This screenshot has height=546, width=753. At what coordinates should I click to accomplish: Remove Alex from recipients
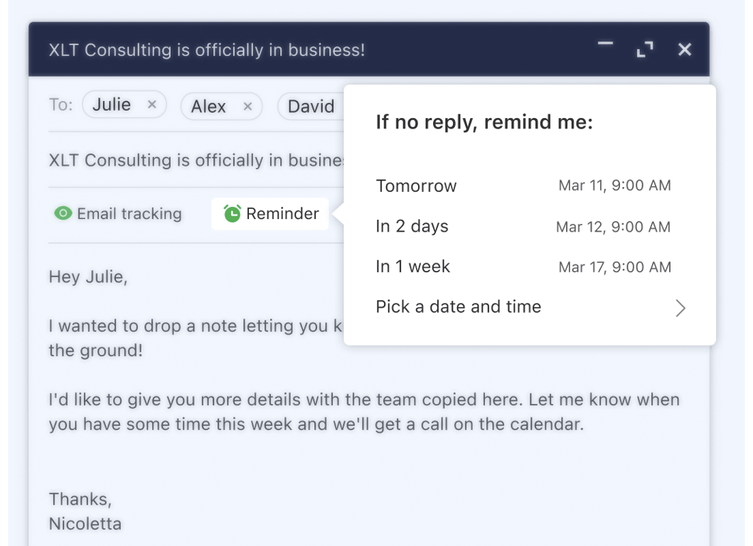[247, 107]
